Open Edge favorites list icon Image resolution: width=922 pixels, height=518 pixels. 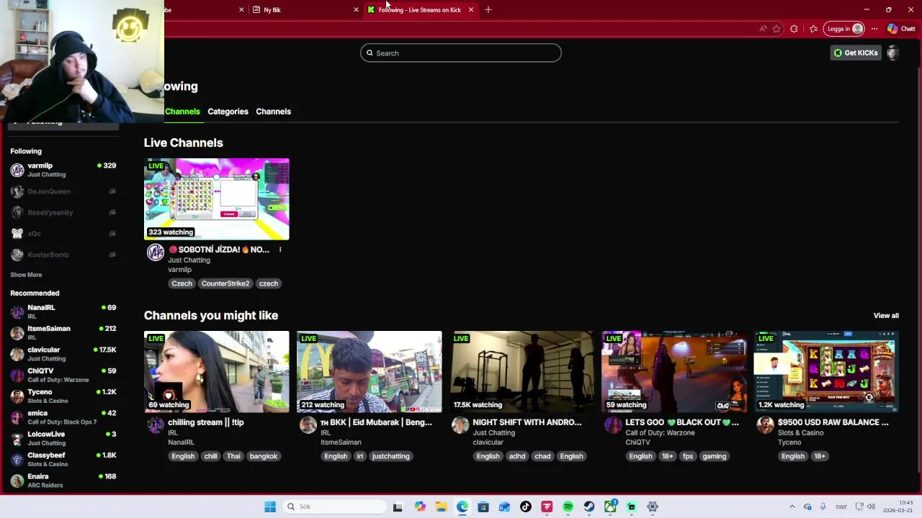(813, 29)
